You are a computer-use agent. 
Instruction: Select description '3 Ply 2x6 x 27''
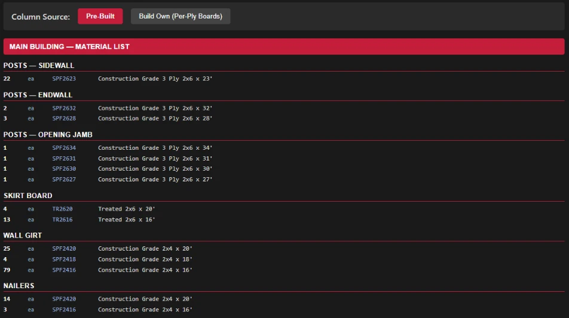click(x=155, y=179)
